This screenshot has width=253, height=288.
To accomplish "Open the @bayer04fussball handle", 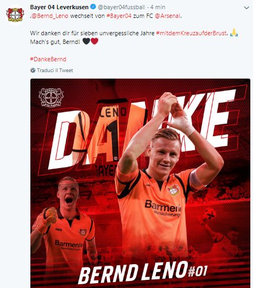I will click(122, 7).
